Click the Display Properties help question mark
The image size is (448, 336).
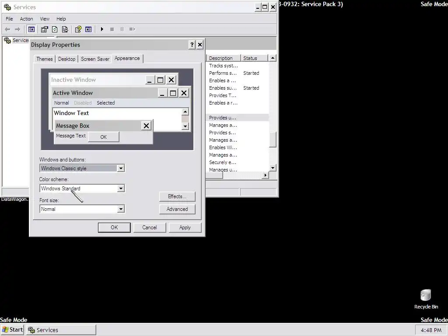pyautogui.click(x=192, y=45)
